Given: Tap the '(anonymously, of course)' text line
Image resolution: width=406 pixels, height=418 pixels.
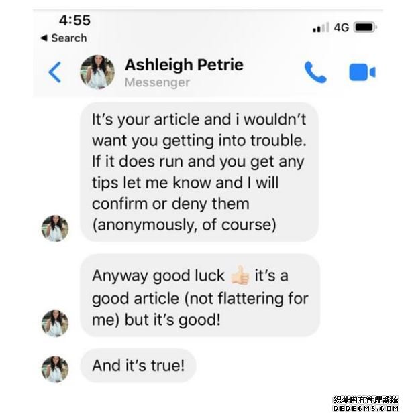Looking at the screenshot, I should 184,225.
